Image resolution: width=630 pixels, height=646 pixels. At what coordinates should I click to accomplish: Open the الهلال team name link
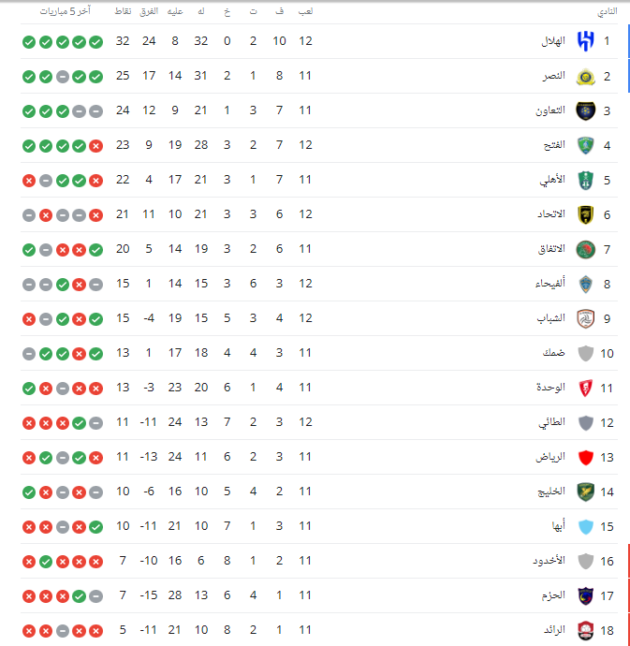coord(553,41)
